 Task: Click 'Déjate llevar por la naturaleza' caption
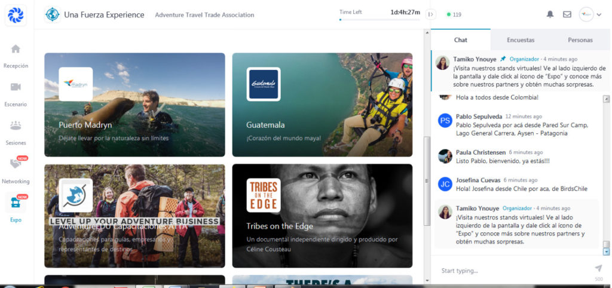pyautogui.click(x=114, y=138)
